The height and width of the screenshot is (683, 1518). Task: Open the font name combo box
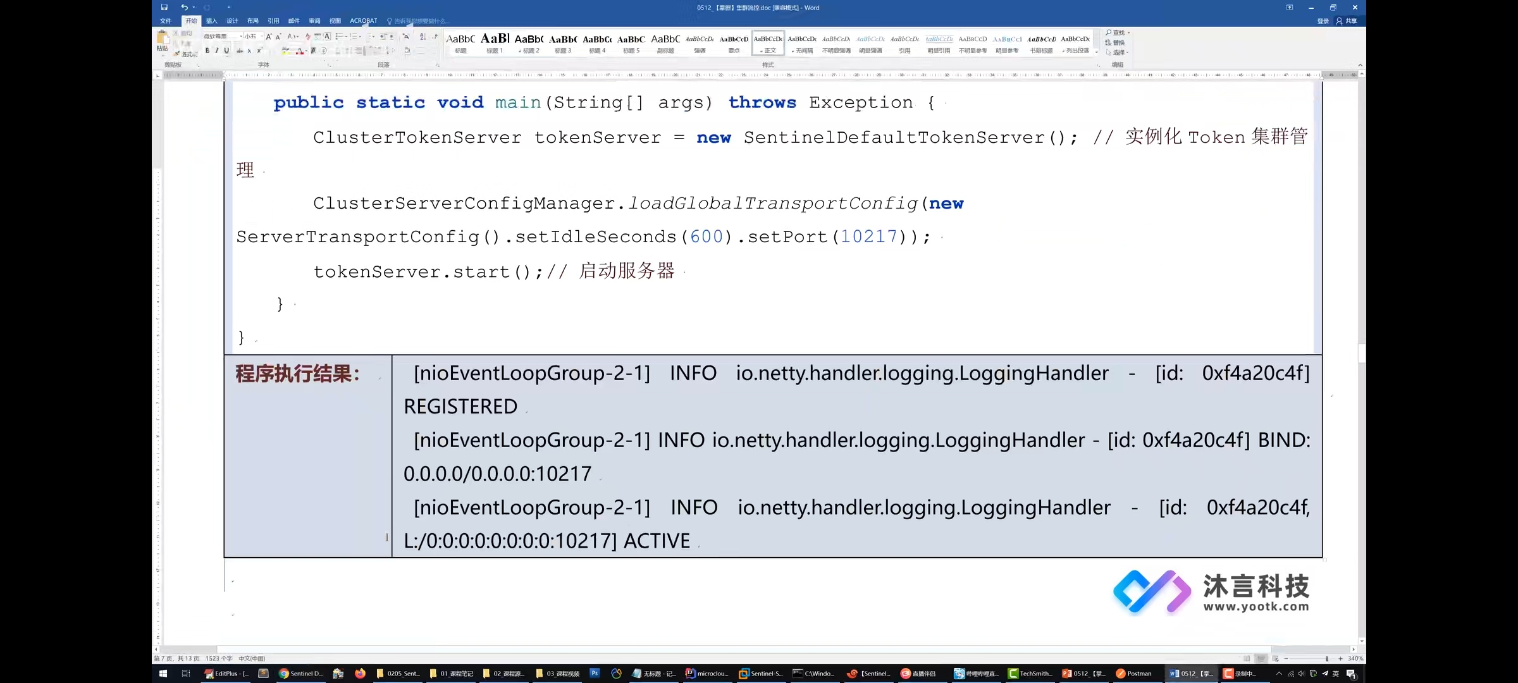[223, 37]
